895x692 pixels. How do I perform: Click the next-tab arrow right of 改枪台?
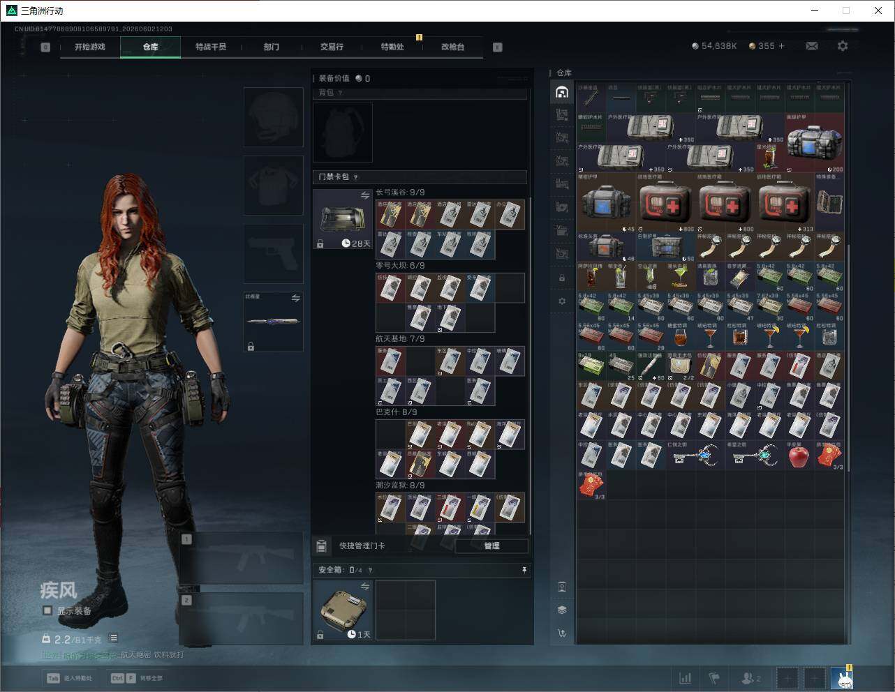498,47
